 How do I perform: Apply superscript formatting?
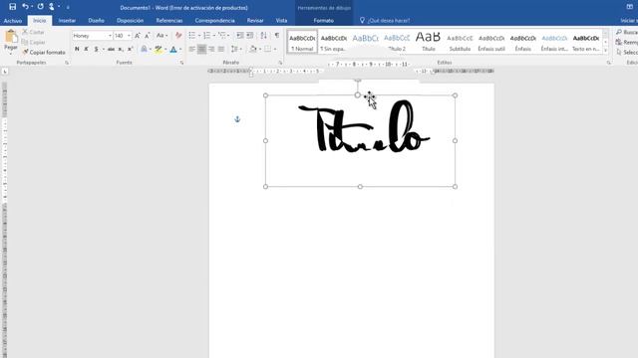coord(131,49)
